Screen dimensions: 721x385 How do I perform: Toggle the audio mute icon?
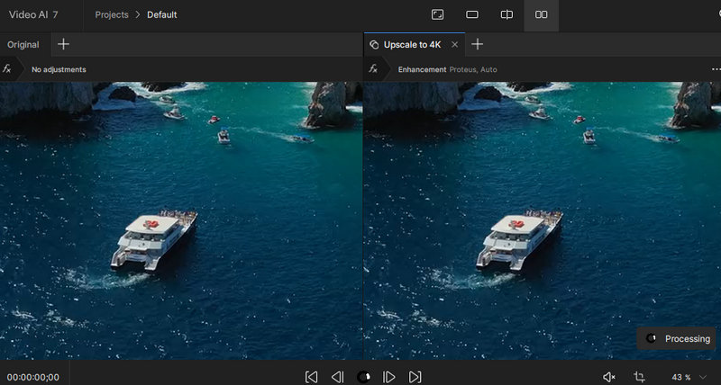609,377
